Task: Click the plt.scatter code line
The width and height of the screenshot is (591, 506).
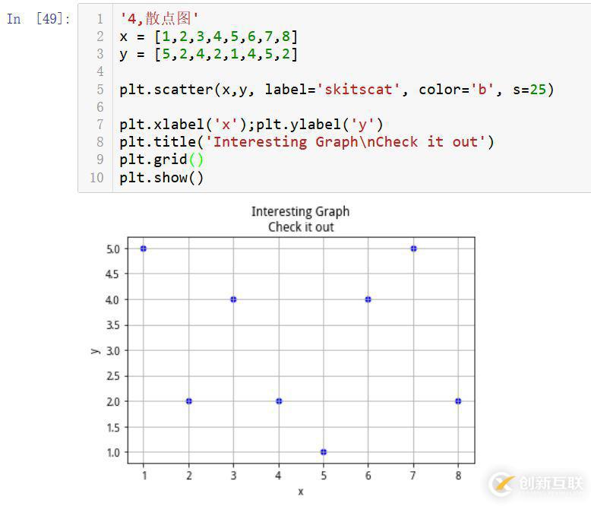Action: [x=337, y=90]
